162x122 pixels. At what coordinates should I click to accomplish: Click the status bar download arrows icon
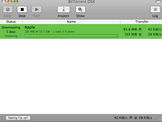coord(136,118)
